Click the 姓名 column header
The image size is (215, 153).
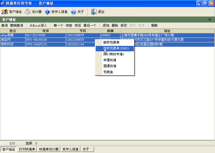click(x=13, y=31)
